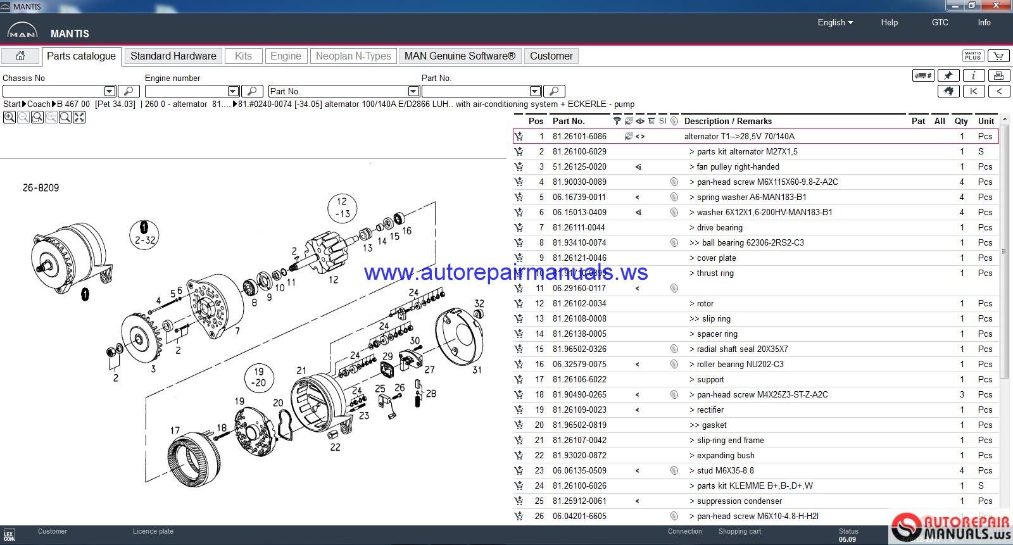The width and height of the screenshot is (1013, 545).
Task: Open the second Part No. dropdown arrow
Action: [x=535, y=91]
